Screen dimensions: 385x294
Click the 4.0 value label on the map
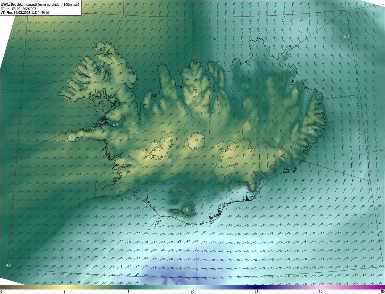tap(185, 210)
